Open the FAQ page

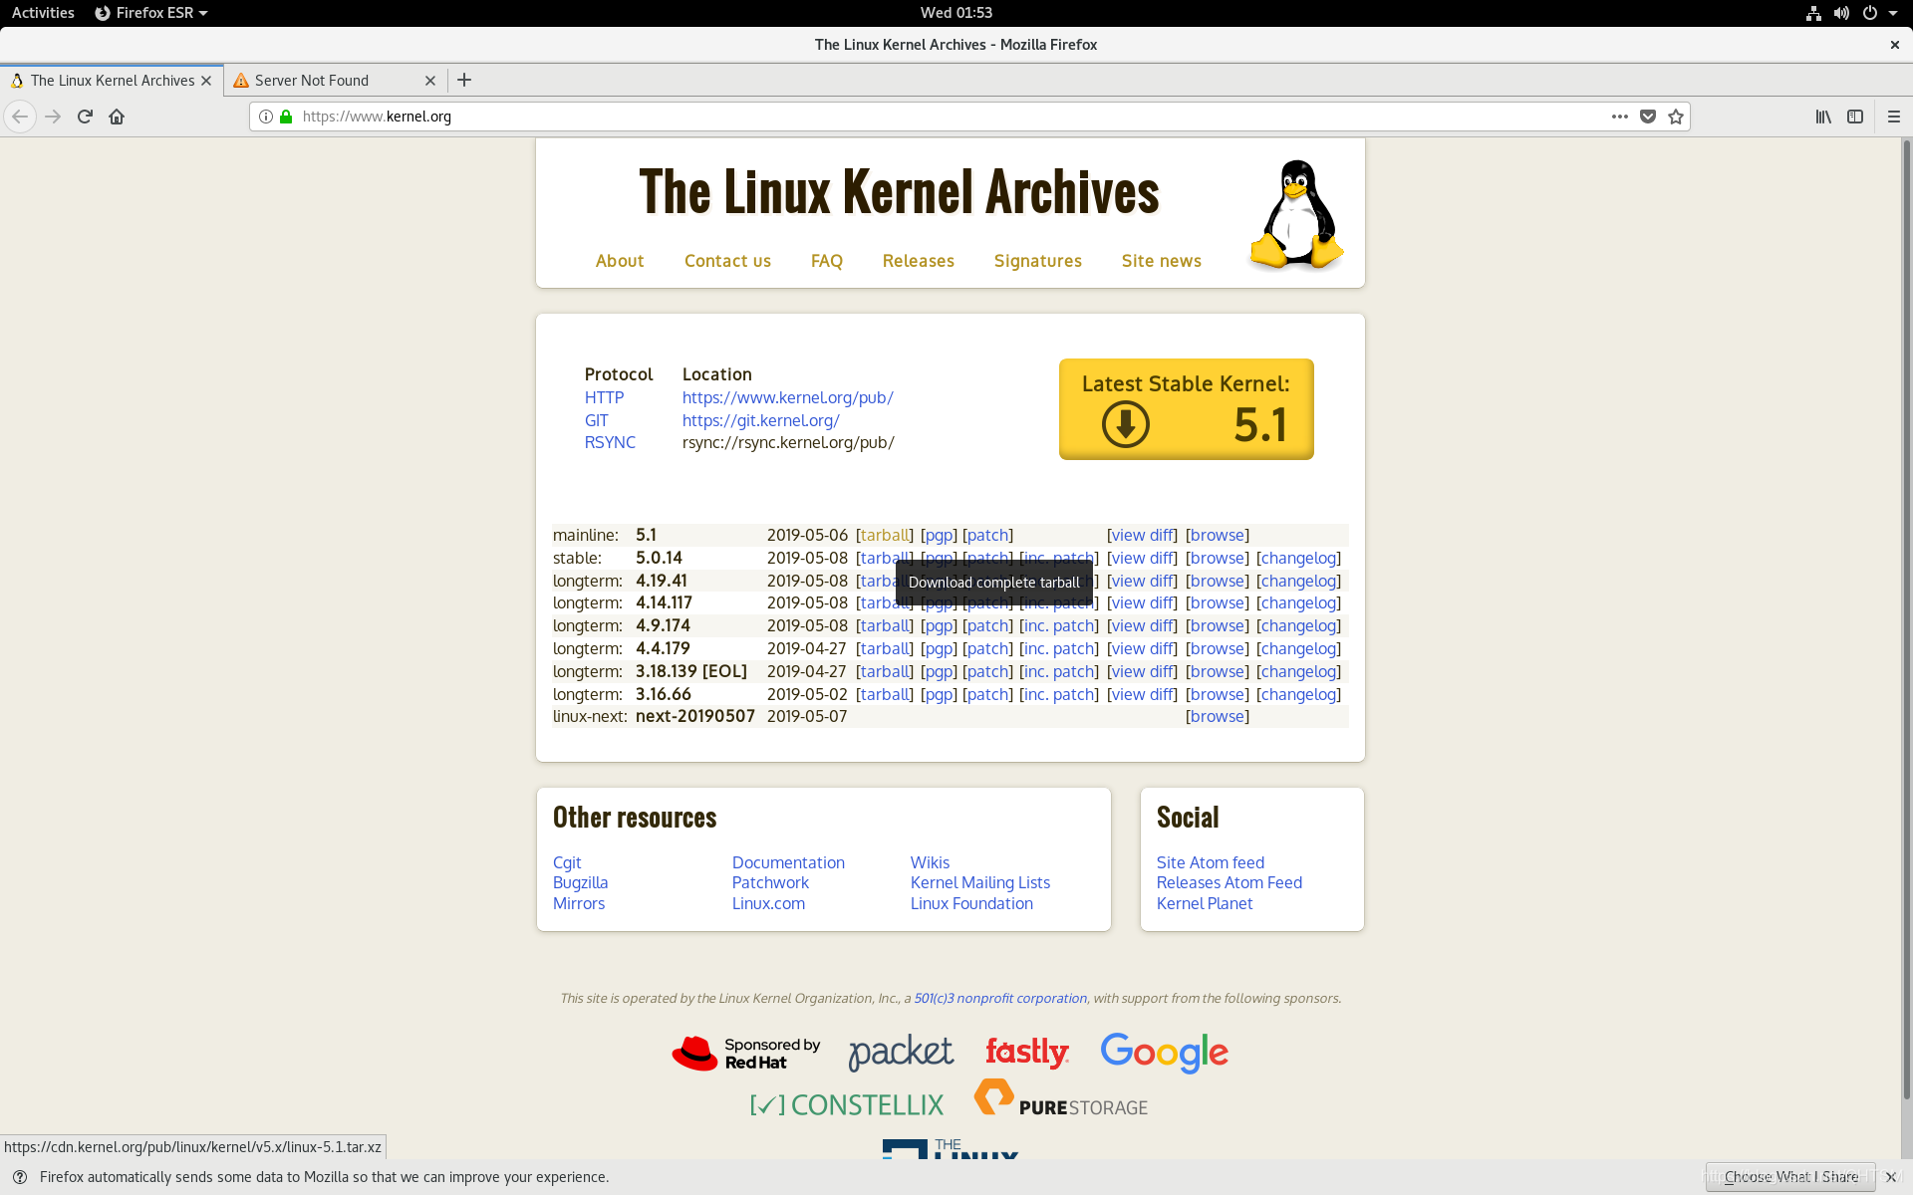[x=827, y=261]
